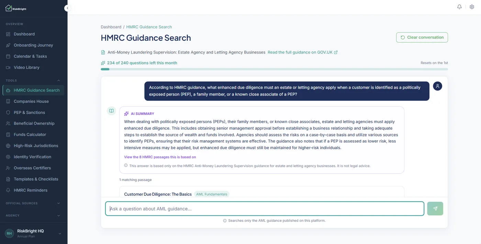This screenshot has height=244, width=481.
Task: Open Overseas Certifiers in the sidebar
Action: [33, 168]
